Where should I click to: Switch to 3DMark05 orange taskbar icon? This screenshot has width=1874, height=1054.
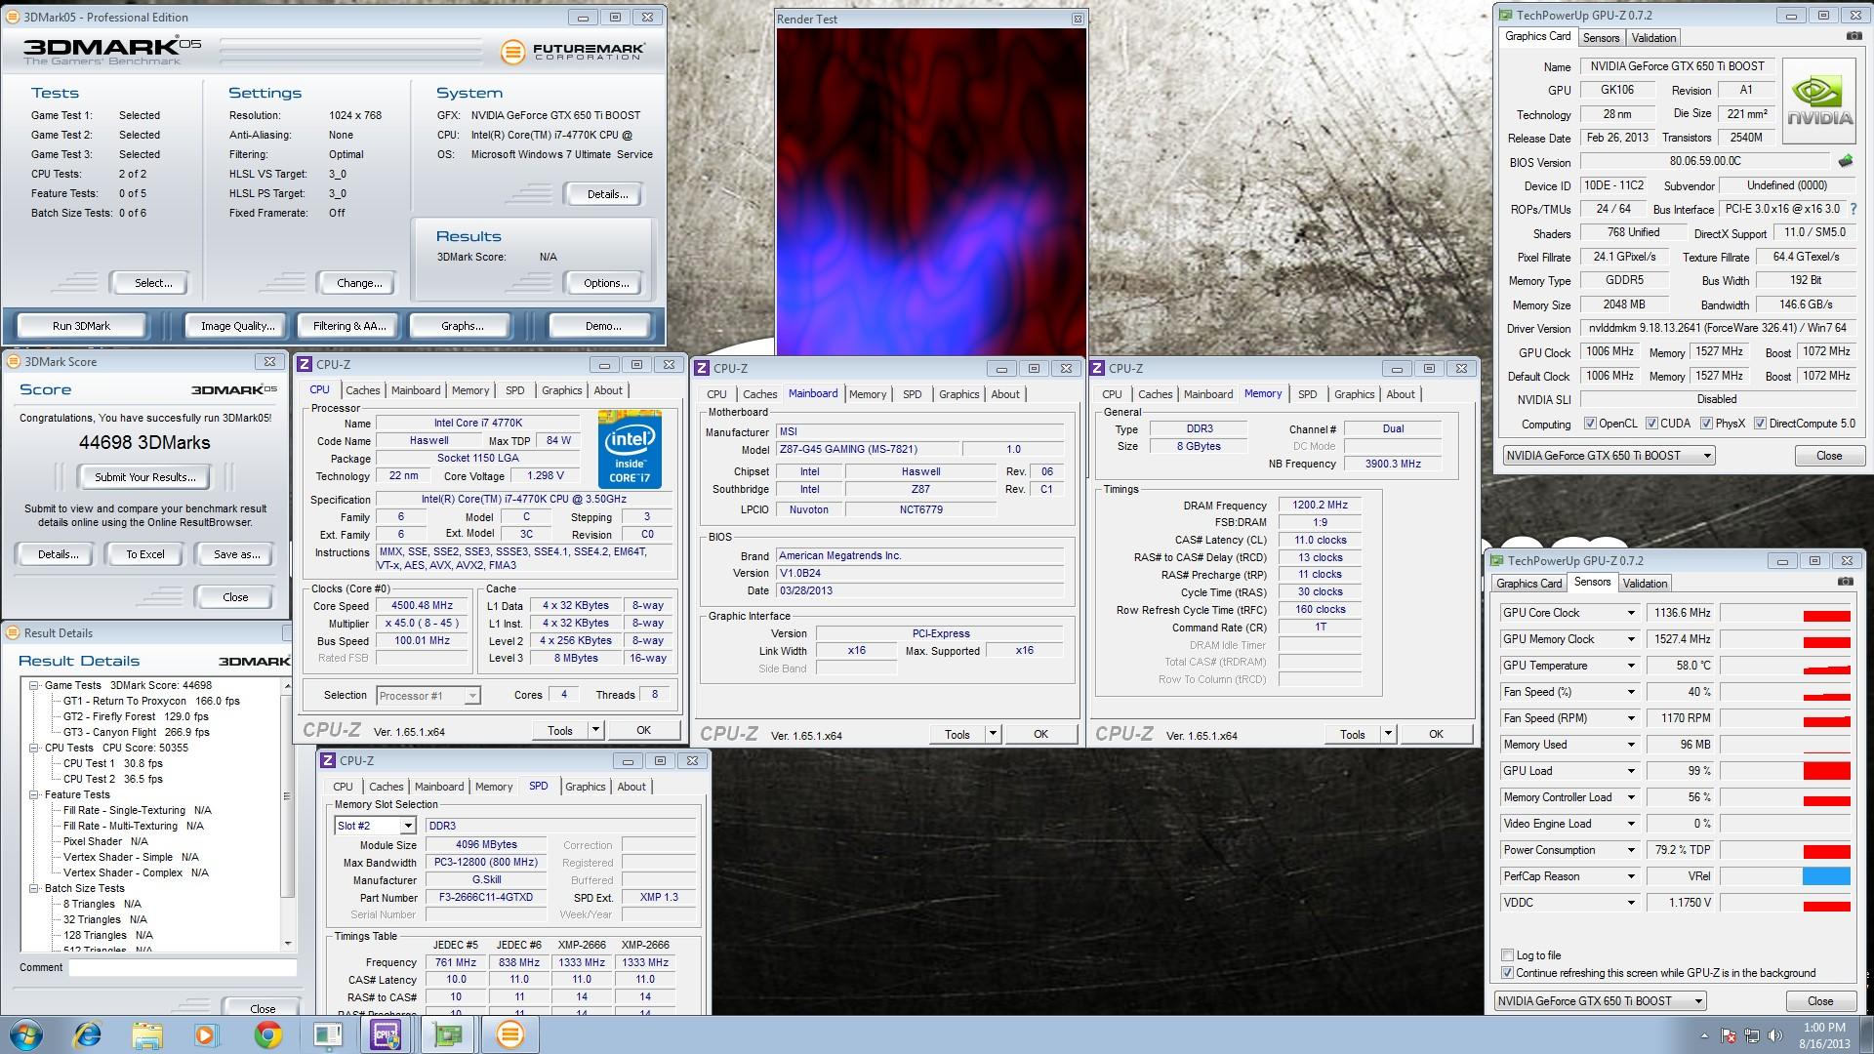pyautogui.click(x=509, y=1034)
